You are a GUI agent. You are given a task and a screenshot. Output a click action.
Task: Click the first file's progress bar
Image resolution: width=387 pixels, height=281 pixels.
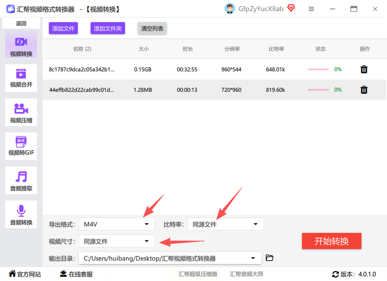pos(318,69)
